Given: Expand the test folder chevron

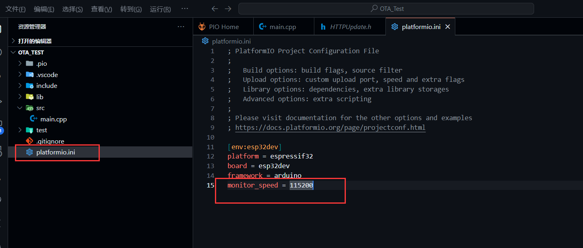Looking at the screenshot, I should pyautogui.click(x=20, y=130).
